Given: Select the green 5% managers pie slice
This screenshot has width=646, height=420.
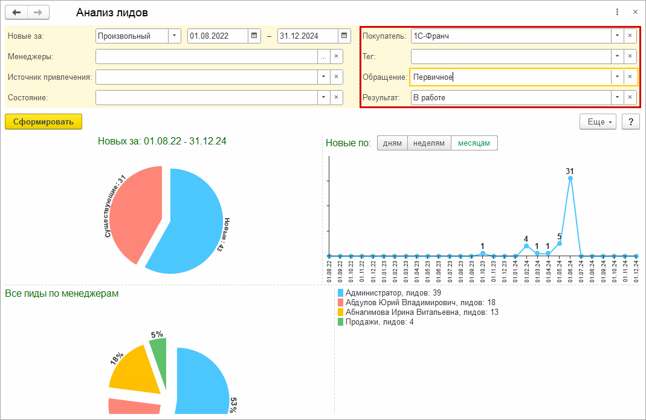Looking at the screenshot, I should [160, 358].
